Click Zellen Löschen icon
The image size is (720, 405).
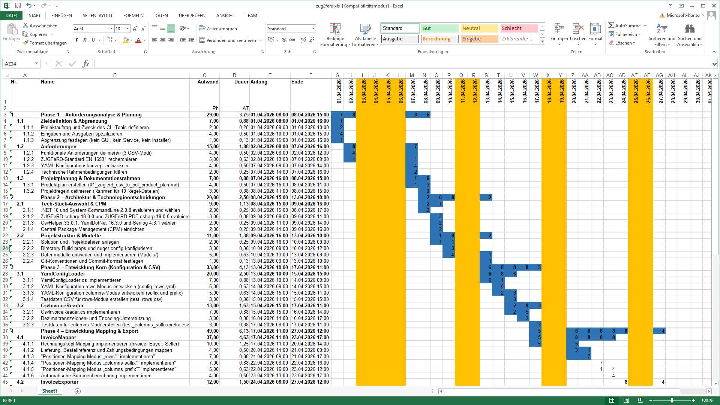coord(578,28)
